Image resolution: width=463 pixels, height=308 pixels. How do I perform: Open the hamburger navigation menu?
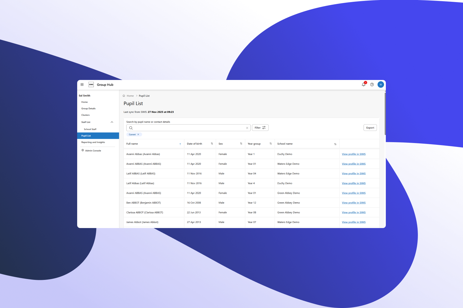pyautogui.click(x=82, y=85)
